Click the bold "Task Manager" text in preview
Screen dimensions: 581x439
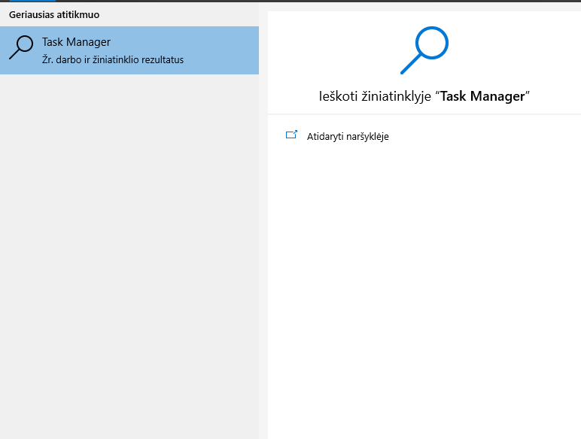(482, 96)
